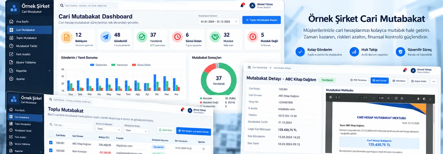Click PDF Oluştur ve E-posta Gönder

[x=194, y=131]
